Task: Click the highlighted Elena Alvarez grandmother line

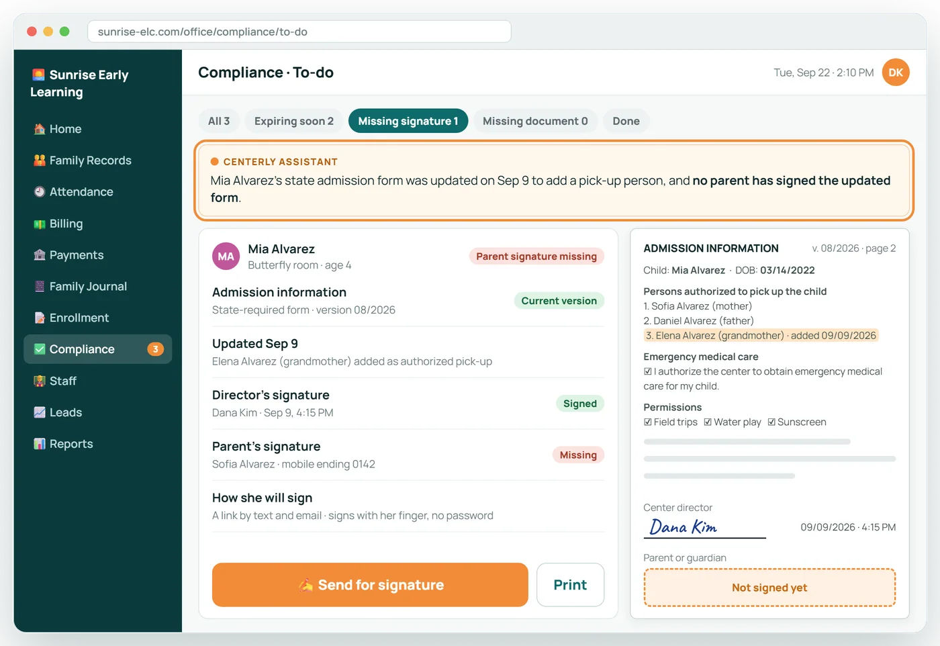Action: 761,336
